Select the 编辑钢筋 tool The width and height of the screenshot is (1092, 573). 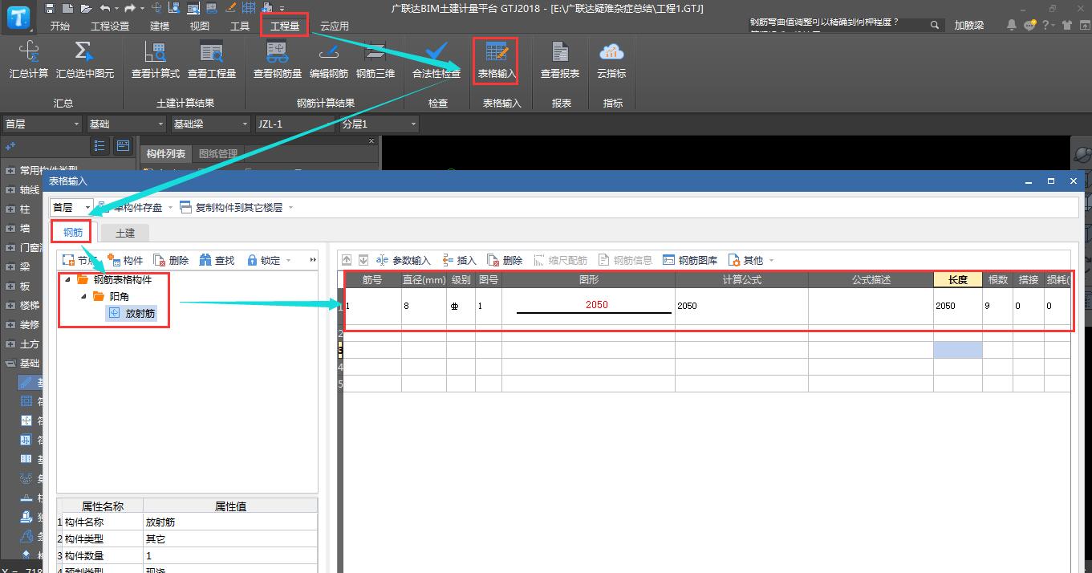pos(329,60)
